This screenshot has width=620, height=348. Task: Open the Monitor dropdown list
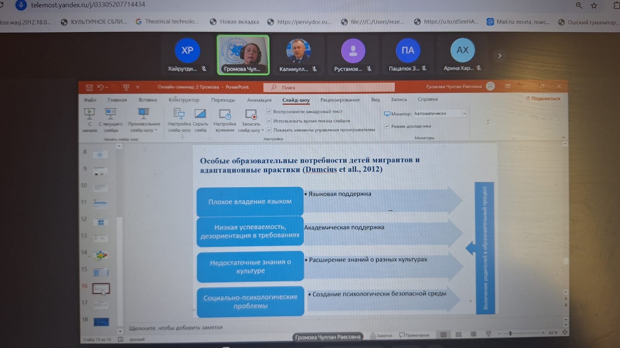(x=464, y=114)
